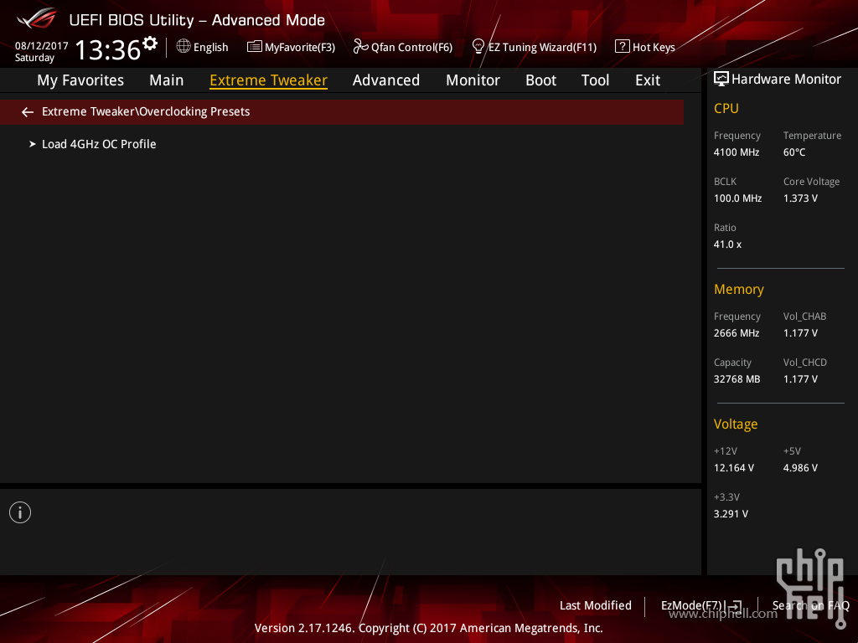
Task: Switch to the Monitor tab
Action: (473, 80)
